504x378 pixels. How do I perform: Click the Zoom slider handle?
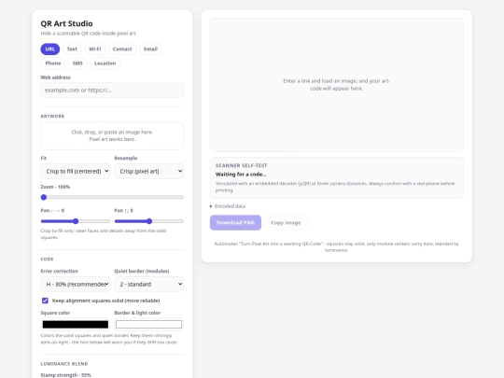pyautogui.click(x=44, y=197)
